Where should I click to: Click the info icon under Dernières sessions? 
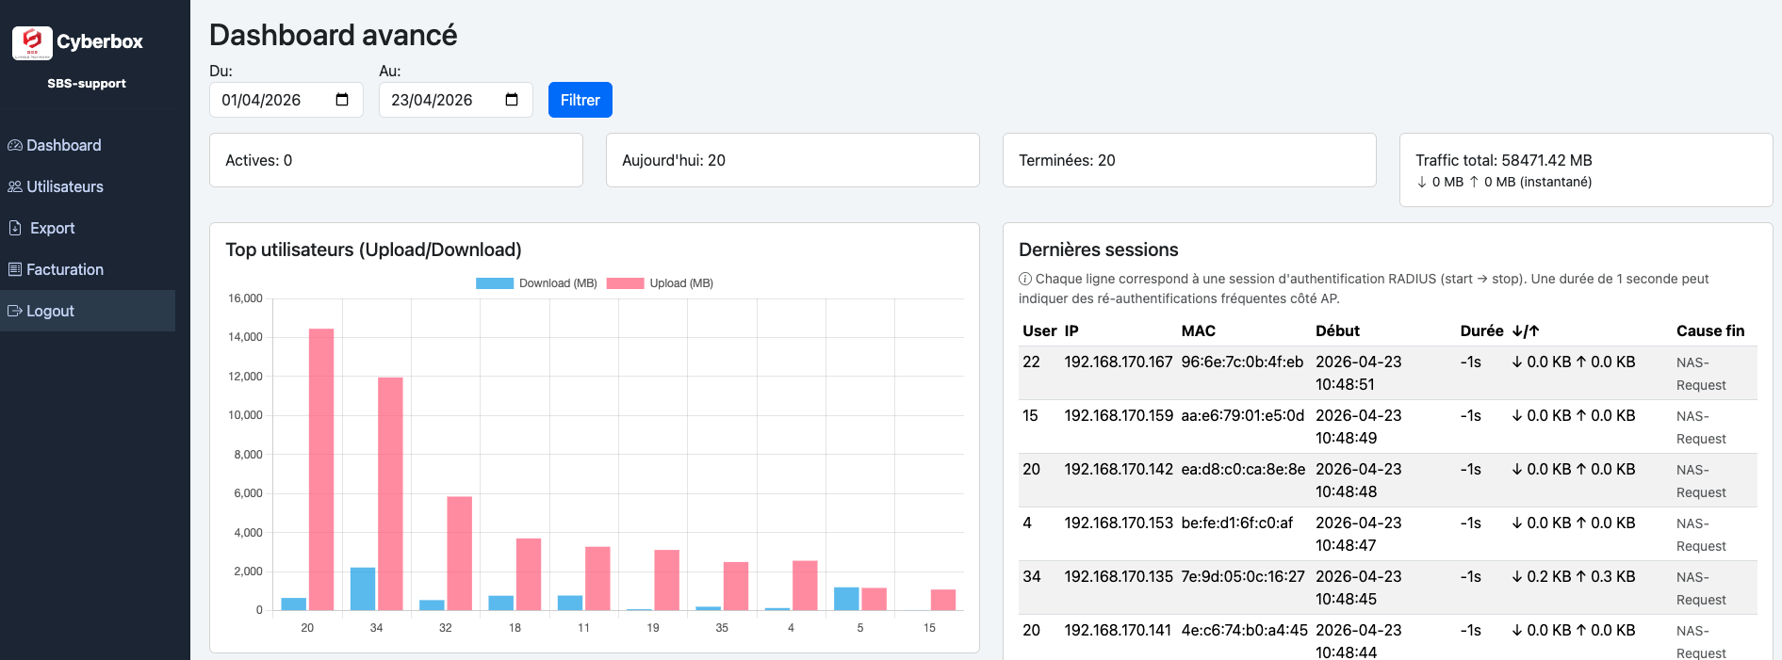[1025, 280]
